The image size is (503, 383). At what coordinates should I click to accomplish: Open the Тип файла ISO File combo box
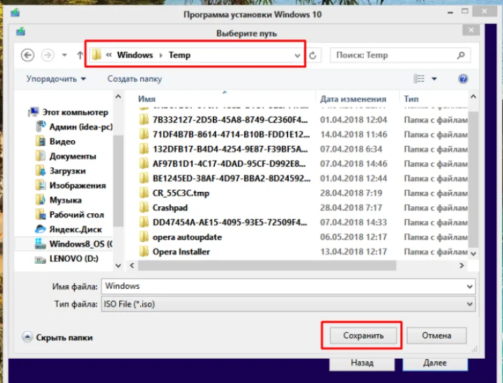tap(288, 304)
